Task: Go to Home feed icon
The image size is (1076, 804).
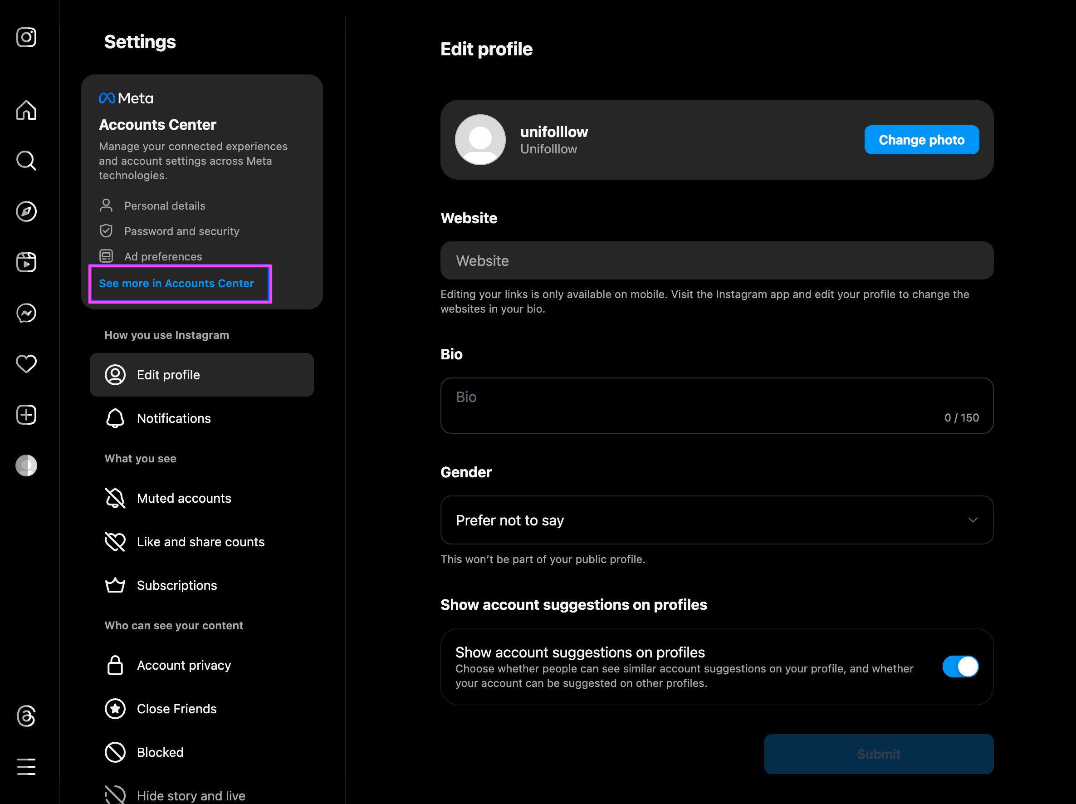Action: 26,110
